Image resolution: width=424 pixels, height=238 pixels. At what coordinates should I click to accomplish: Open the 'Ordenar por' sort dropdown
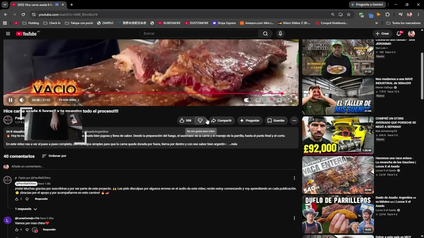tap(54, 156)
